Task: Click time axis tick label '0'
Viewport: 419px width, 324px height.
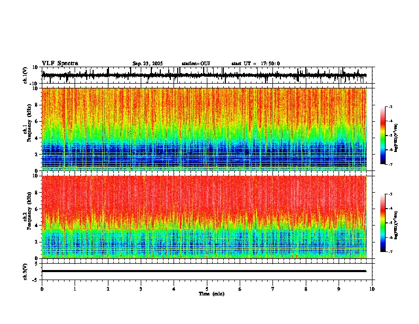Action: (x=42, y=289)
